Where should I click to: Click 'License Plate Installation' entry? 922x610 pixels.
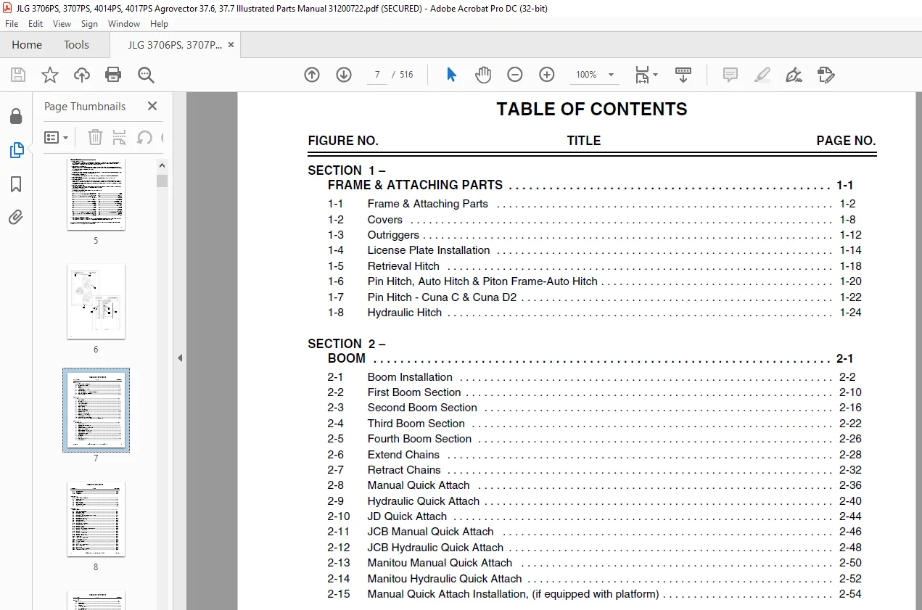(429, 250)
